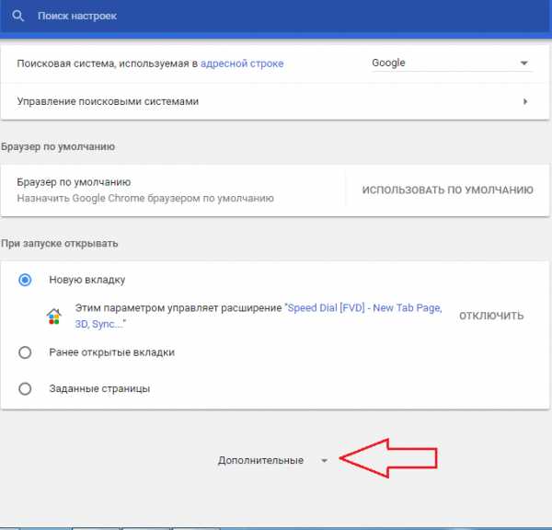552x530 pixels.
Task: Select the "Ранее открытые вкладки" radio button
Action: tap(25, 352)
